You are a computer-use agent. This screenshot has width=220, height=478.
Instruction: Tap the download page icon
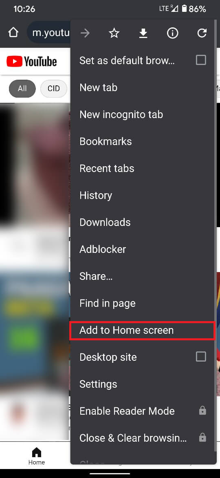pyautogui.click(x=143, y=33)
